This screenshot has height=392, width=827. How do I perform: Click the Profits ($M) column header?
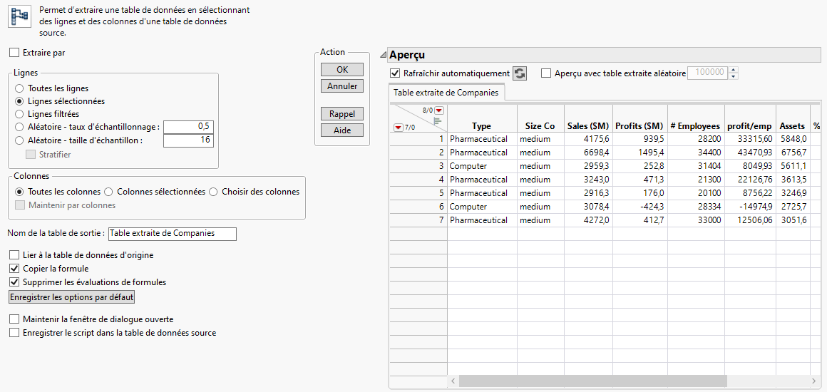(639, 126)
